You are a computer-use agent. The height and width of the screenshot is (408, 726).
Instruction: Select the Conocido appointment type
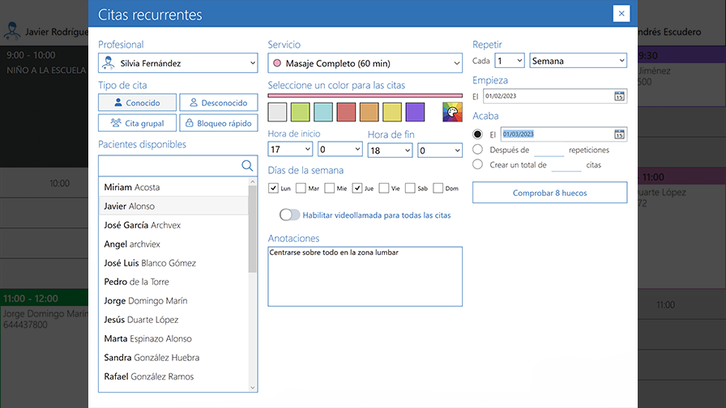pos(138,103)
